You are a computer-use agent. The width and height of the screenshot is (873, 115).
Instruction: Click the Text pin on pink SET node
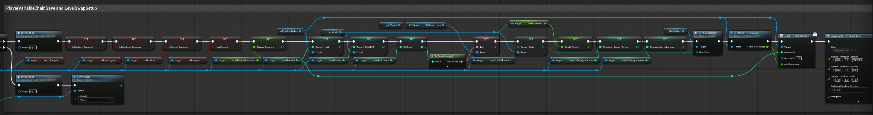(x=477, y=47)
